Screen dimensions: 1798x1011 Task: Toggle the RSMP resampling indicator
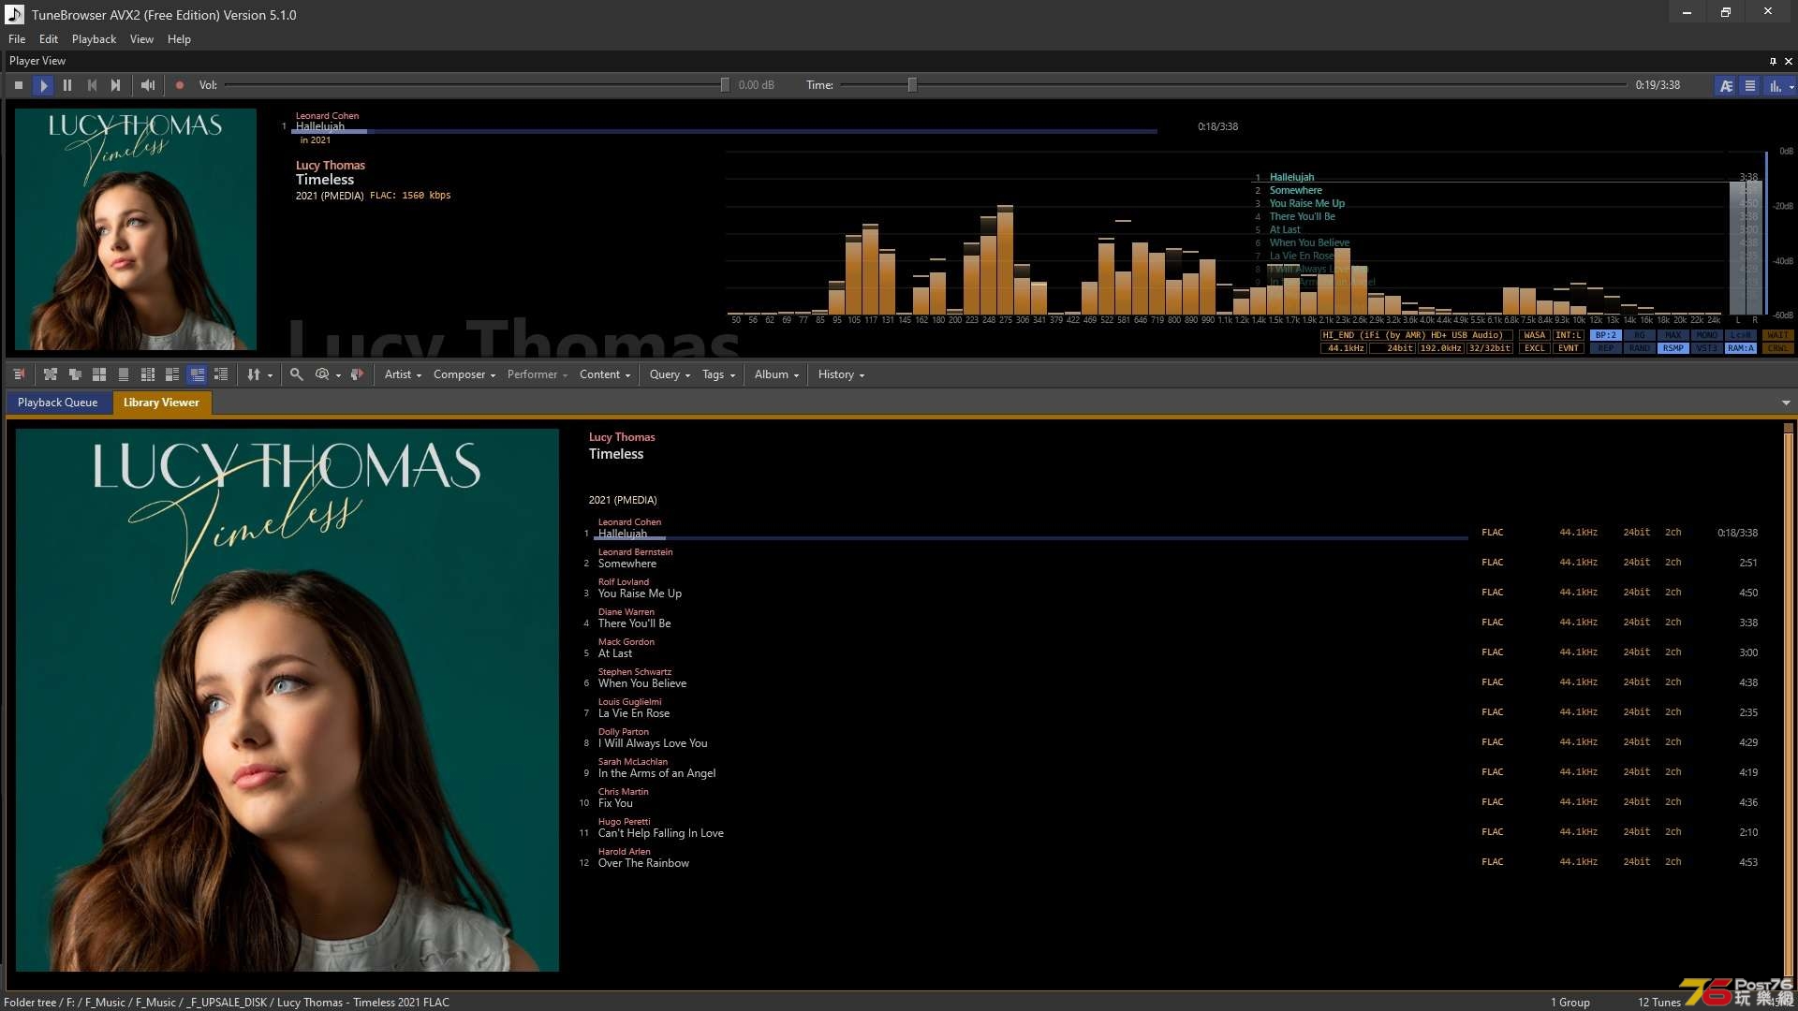click(x=1673, y=348)
